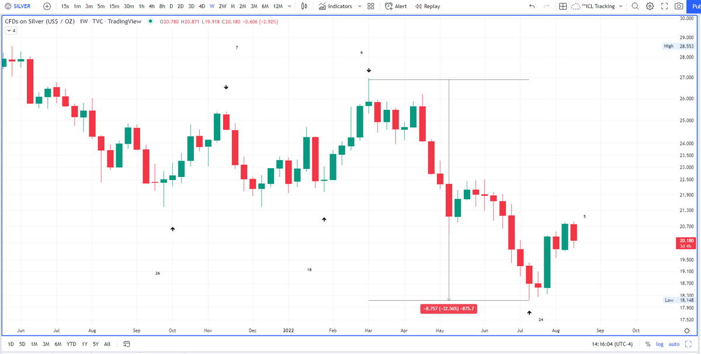
Task: Select the 15m timeframe
Action: [x=114, y=6]
